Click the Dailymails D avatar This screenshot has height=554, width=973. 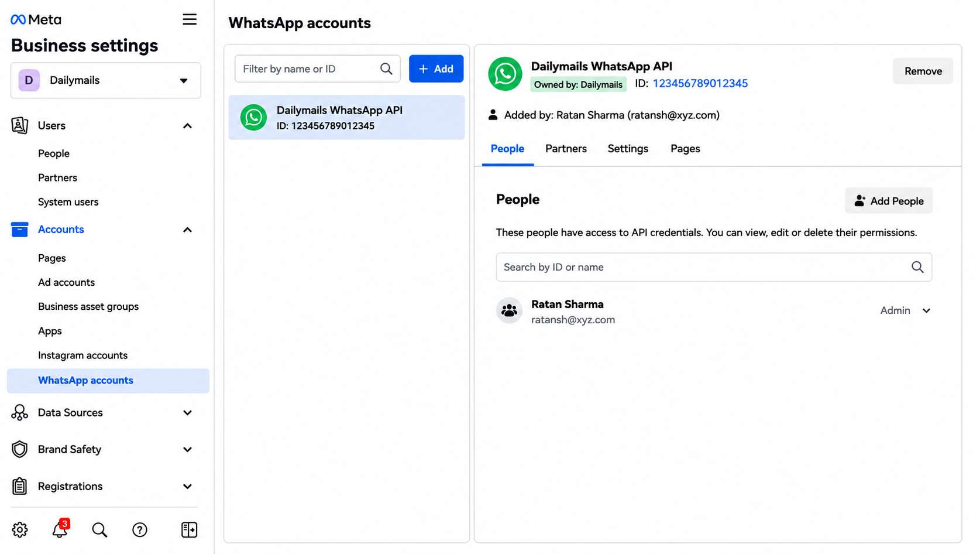[x=29, y=80]
